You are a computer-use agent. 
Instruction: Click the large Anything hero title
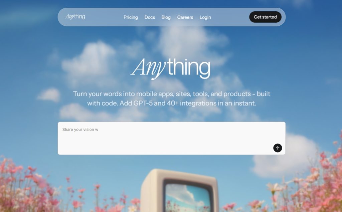click(171, 68)
